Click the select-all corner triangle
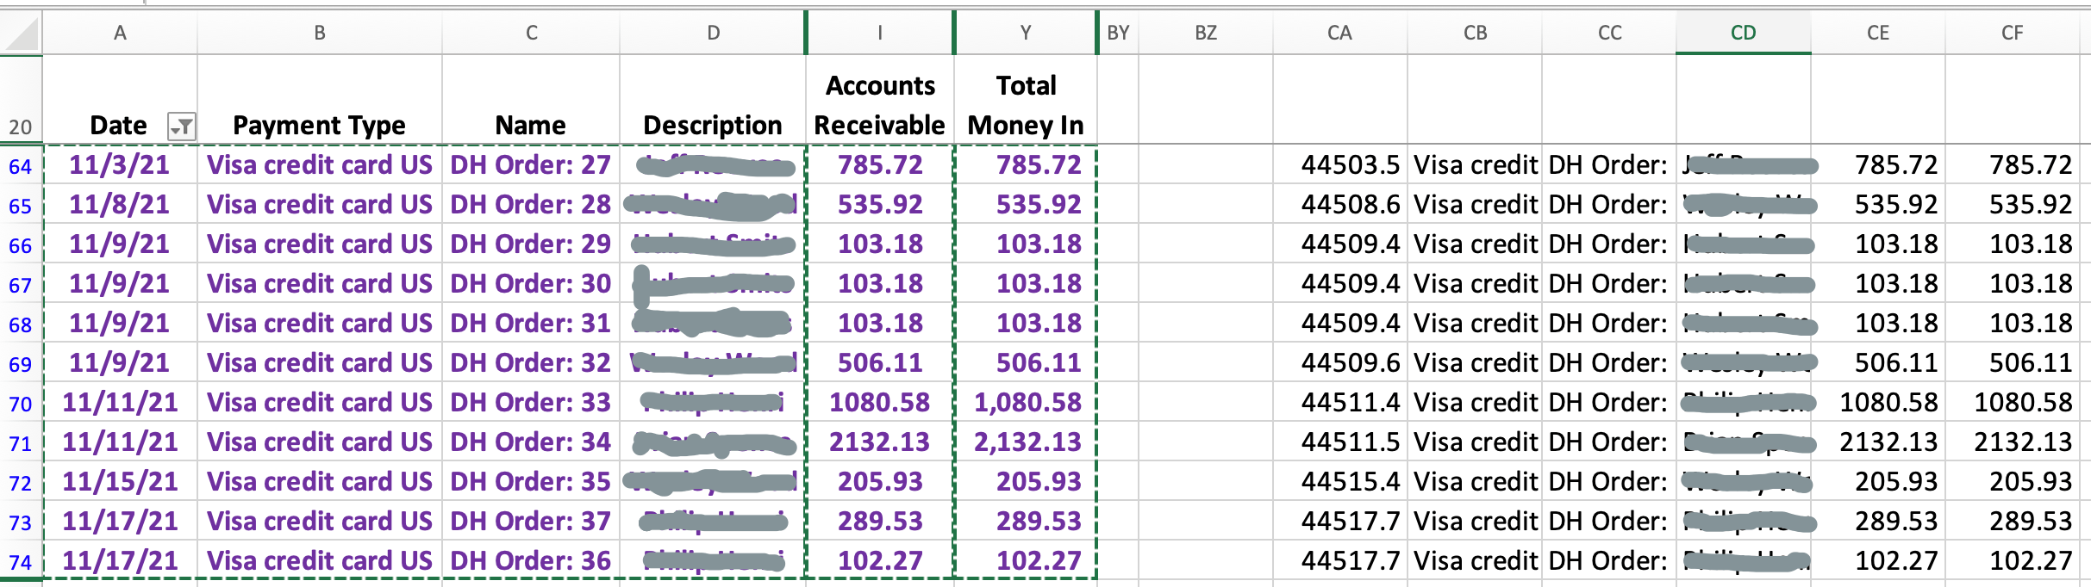The image size is (2091, 587). [22, 34]
